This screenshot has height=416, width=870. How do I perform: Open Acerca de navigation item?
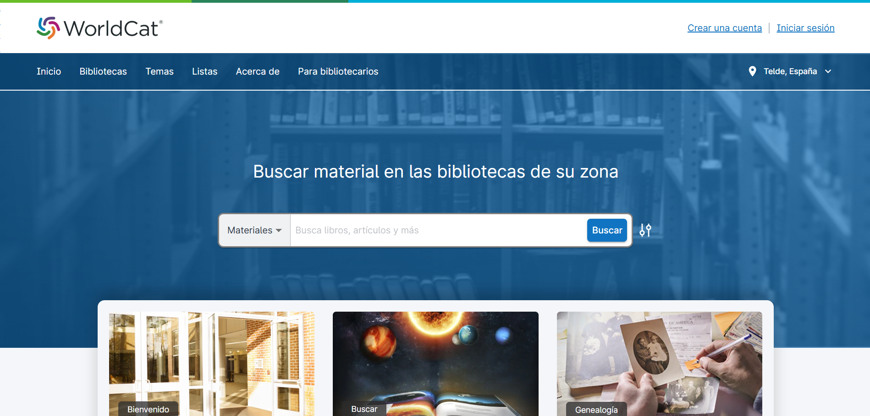point(258,71)
